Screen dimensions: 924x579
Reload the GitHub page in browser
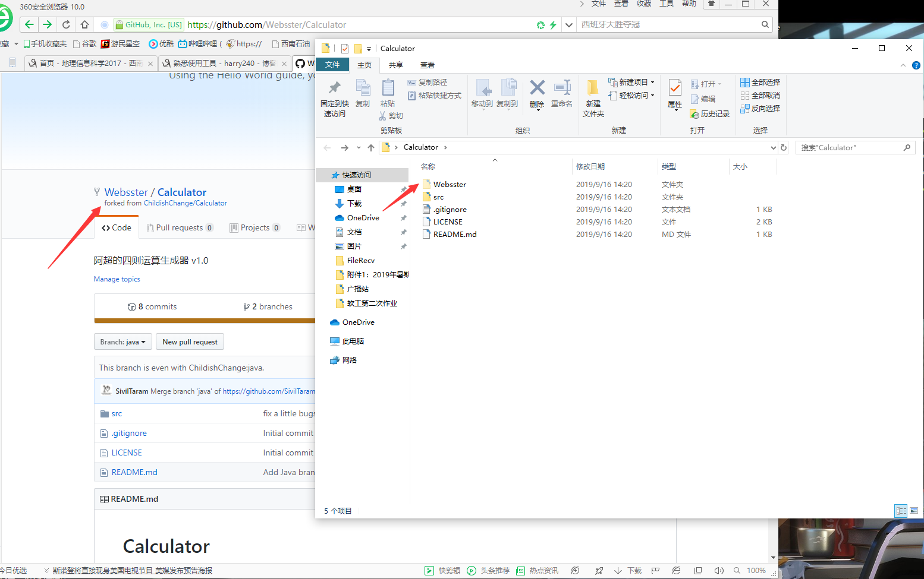pos(66,24)
